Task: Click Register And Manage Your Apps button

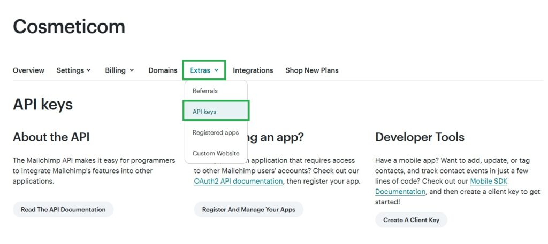Action: 249,209
